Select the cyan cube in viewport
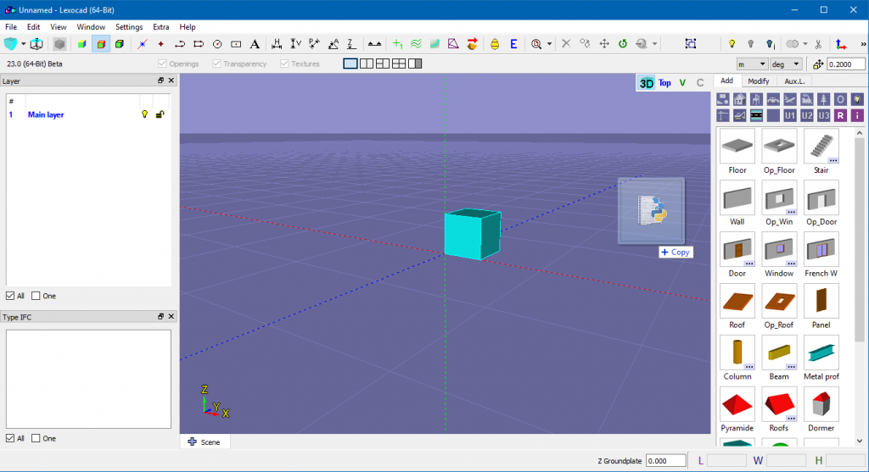This screenshot has width=869, height=472. pos(472,234)
